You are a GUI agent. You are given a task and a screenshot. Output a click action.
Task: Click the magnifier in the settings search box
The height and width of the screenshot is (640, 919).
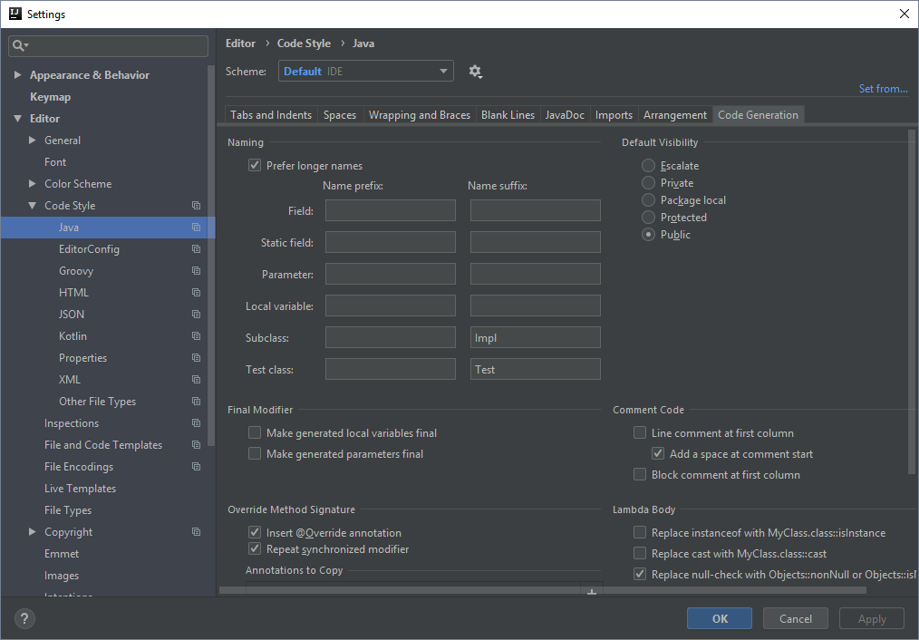16,44
